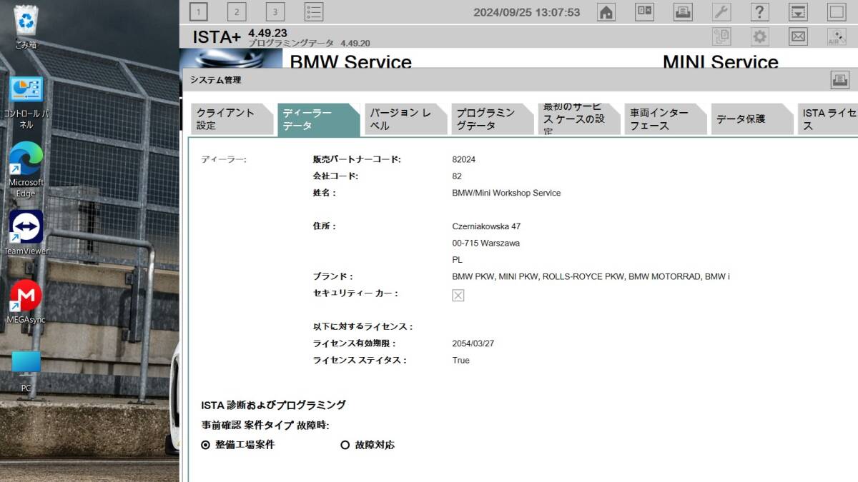The width and height of the screenshot is (858, 482).
Task: Click the AIR diagnostics icon
Action: 835,37
